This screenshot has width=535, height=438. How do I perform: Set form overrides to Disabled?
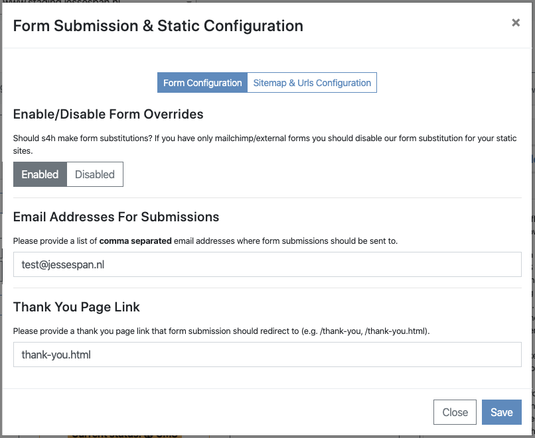tap(95, 174)
